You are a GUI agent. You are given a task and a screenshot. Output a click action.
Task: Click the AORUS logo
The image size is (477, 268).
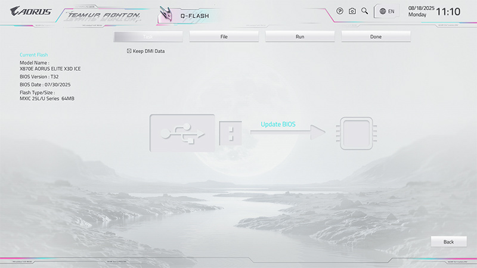coord(31,11)
